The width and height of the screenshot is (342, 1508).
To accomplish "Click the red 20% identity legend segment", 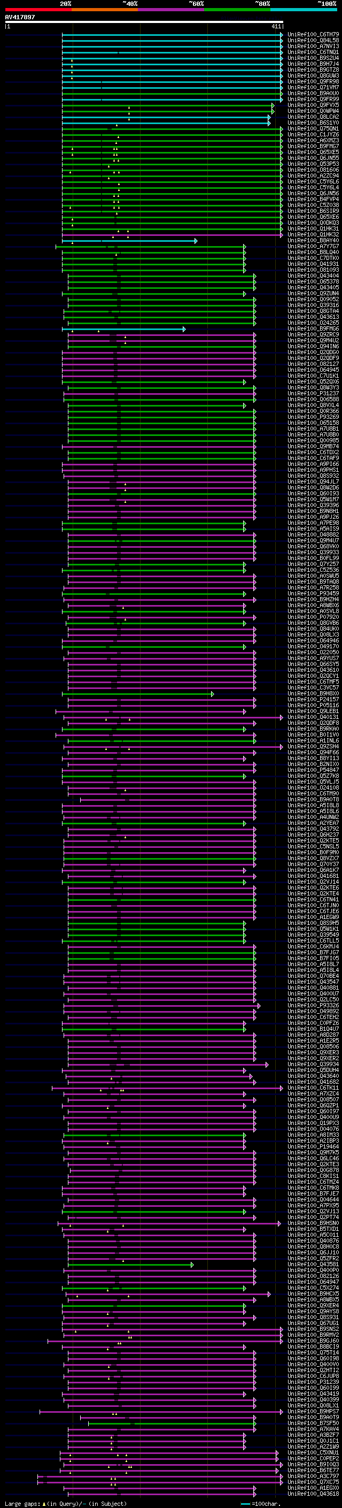I will pyautogui.click(x=38, y=10).
